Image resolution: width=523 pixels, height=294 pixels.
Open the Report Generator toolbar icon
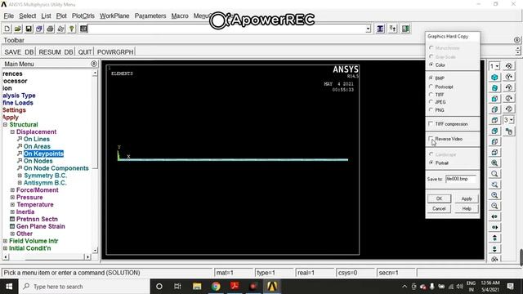pyautogui.click(x=60, y=29)
